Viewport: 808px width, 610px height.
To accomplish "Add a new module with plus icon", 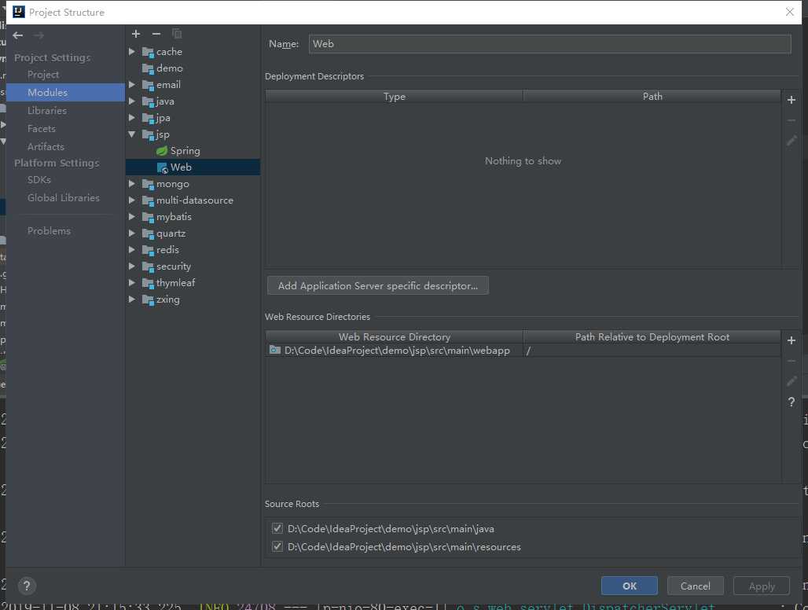I will pyautogui.click(x=136, y=34).
